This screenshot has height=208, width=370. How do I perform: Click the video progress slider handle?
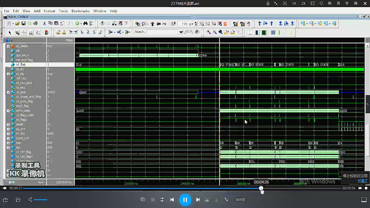pos(261,188)
